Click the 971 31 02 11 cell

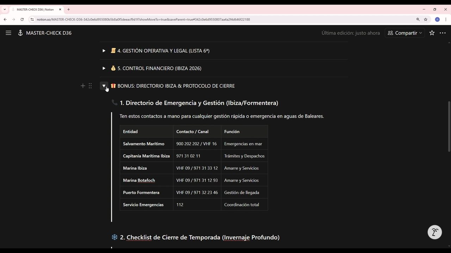(x=197, y=156)
